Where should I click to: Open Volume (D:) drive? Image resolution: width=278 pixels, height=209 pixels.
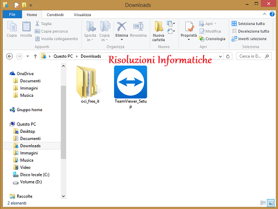pos(27,182)
